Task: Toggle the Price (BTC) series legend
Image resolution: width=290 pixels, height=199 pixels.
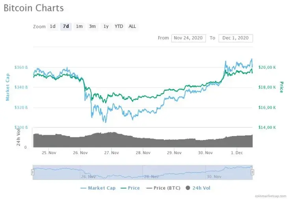Action: pyautogui.click(x=163, y=188)
